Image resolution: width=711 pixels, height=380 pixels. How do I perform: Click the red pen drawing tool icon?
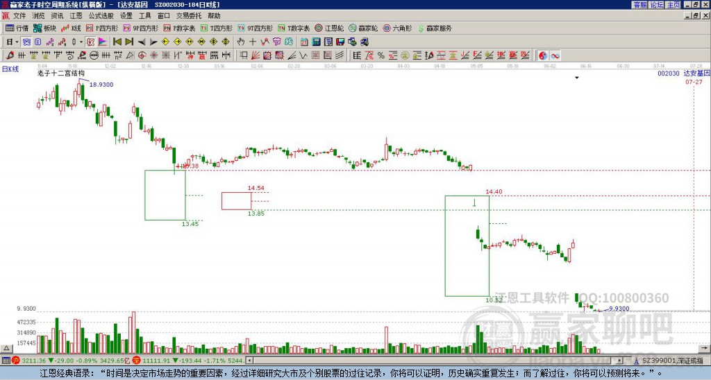tap(10, 55)
